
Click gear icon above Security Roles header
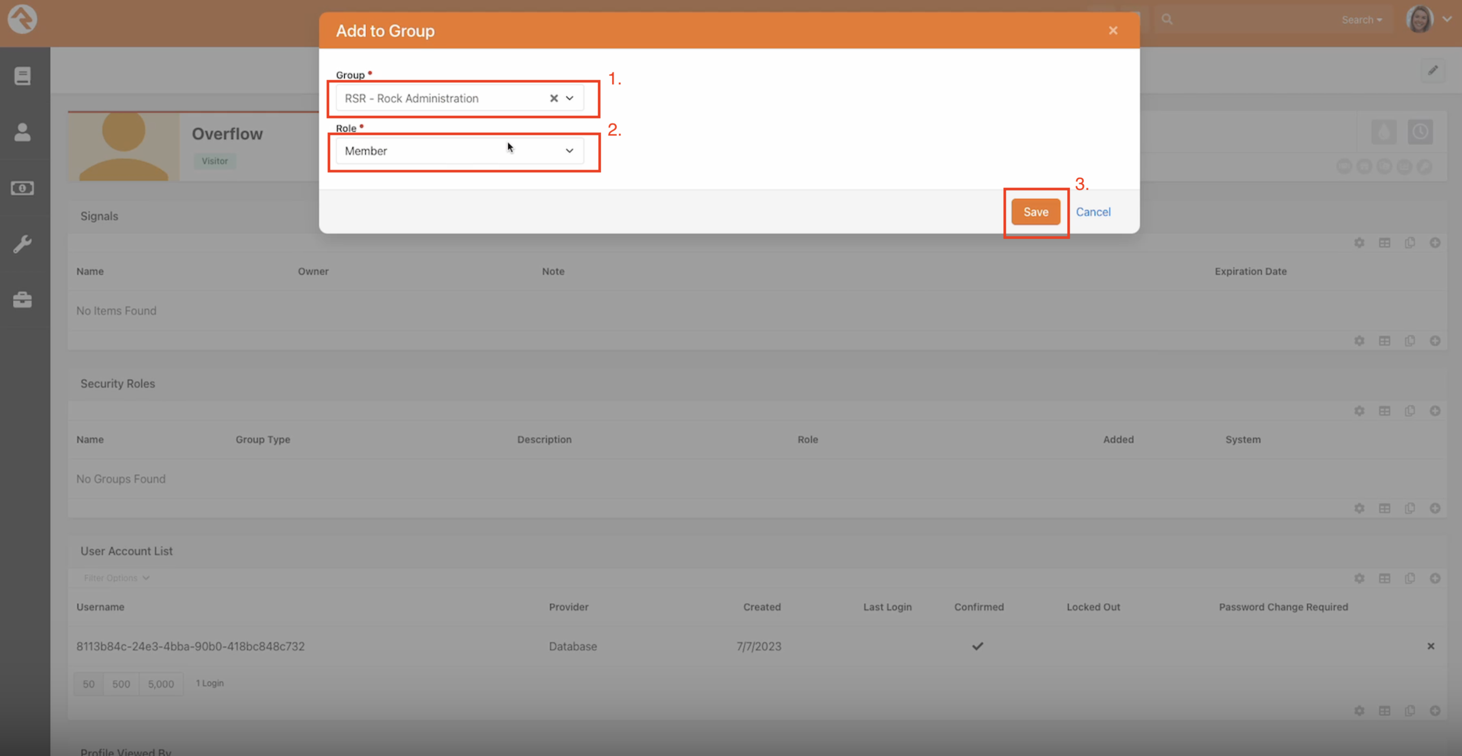coord(1359,411)
